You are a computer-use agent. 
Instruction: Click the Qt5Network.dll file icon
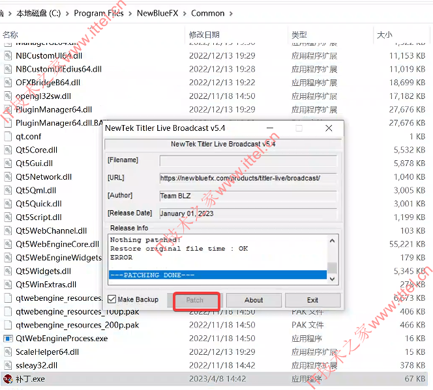click(8, 177)
